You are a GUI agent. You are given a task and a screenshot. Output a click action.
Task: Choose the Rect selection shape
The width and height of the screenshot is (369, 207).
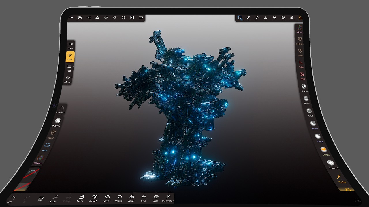pyautogui.click(x=69, y=68)
